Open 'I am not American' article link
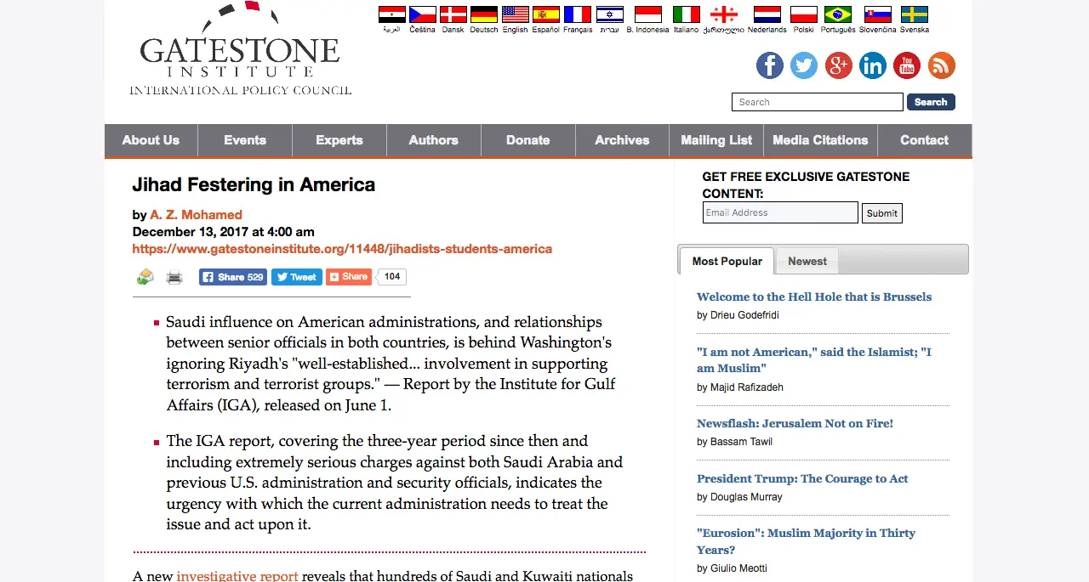 click(814, 359)
